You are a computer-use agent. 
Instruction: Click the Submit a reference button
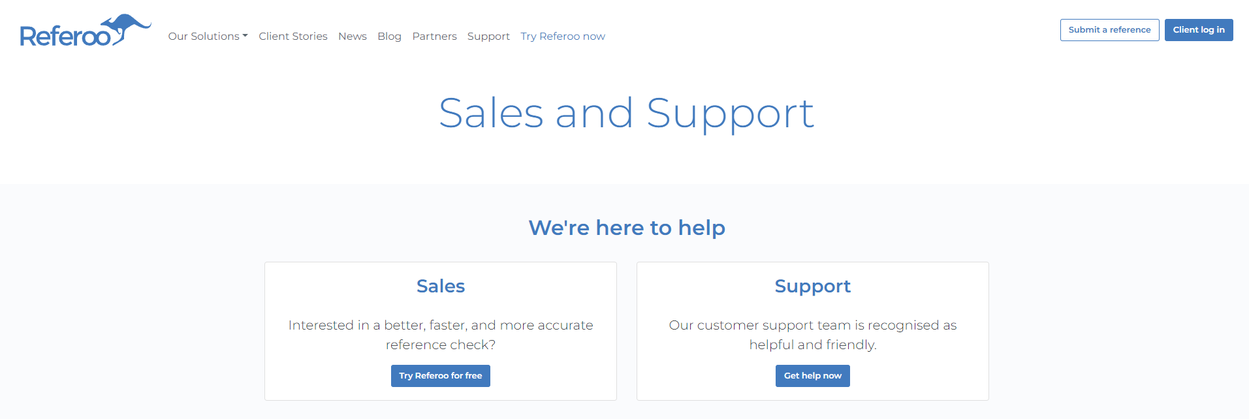(1109, 29)
